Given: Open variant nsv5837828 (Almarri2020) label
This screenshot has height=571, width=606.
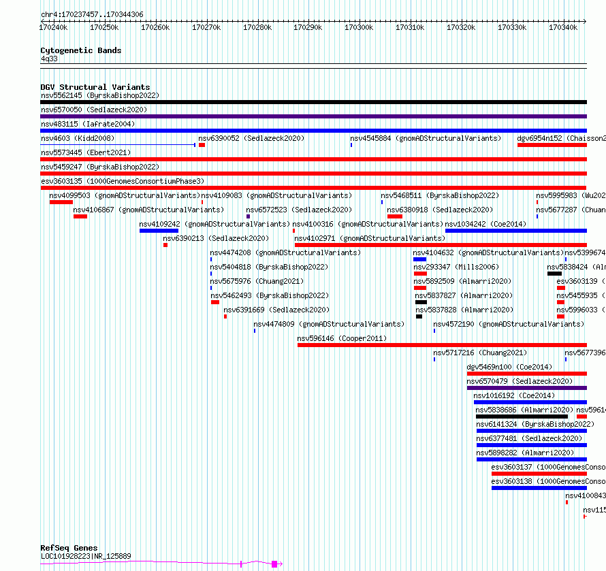Looking at the screenshot, I should 464,310.
